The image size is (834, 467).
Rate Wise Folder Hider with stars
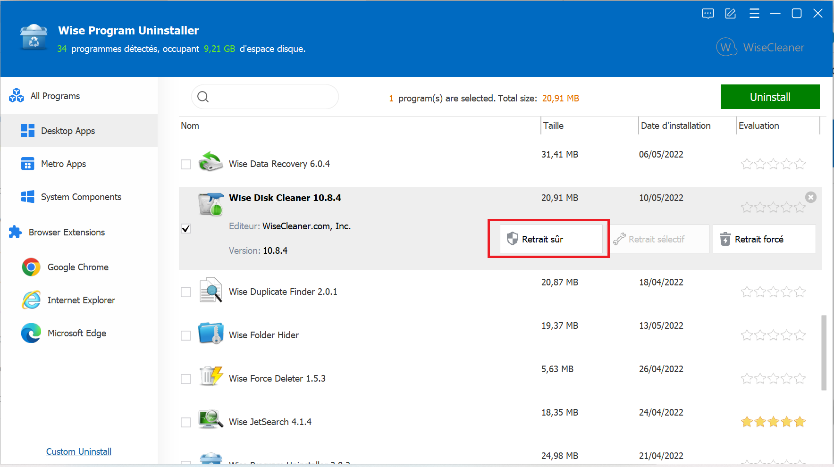click(773, 335)
